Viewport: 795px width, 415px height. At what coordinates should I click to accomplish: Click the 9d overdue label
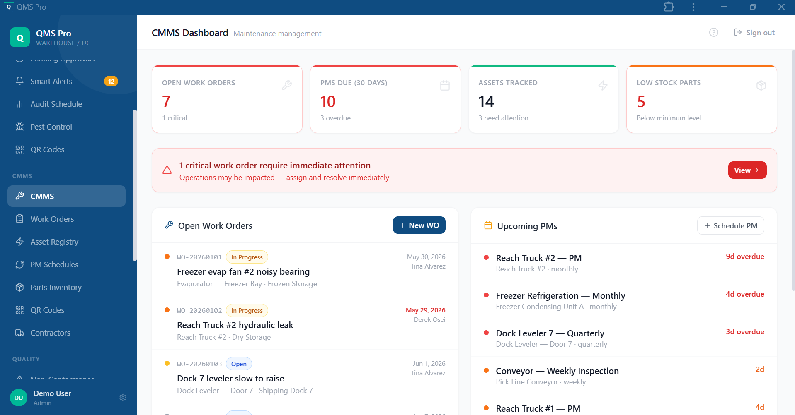pos(745,257)
